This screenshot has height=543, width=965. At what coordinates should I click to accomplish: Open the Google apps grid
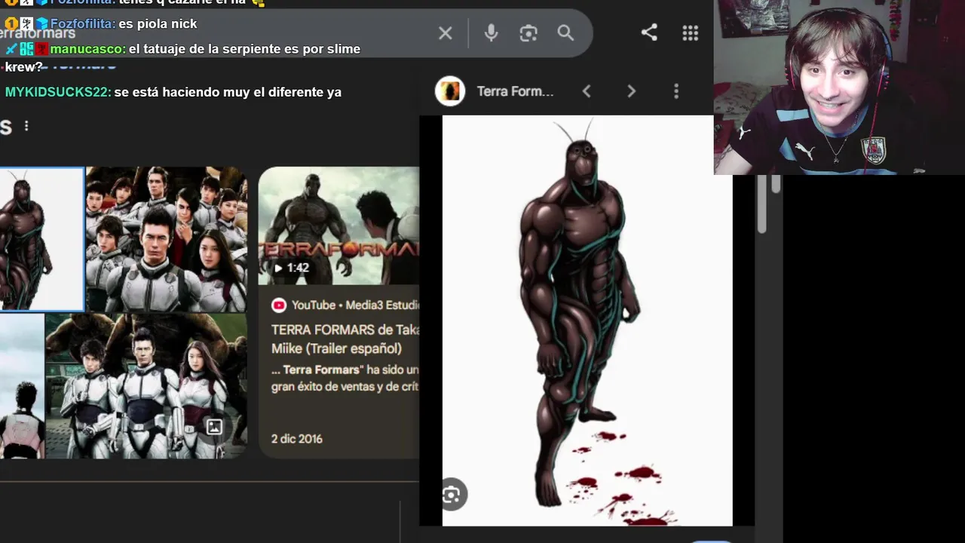[690, 33]
